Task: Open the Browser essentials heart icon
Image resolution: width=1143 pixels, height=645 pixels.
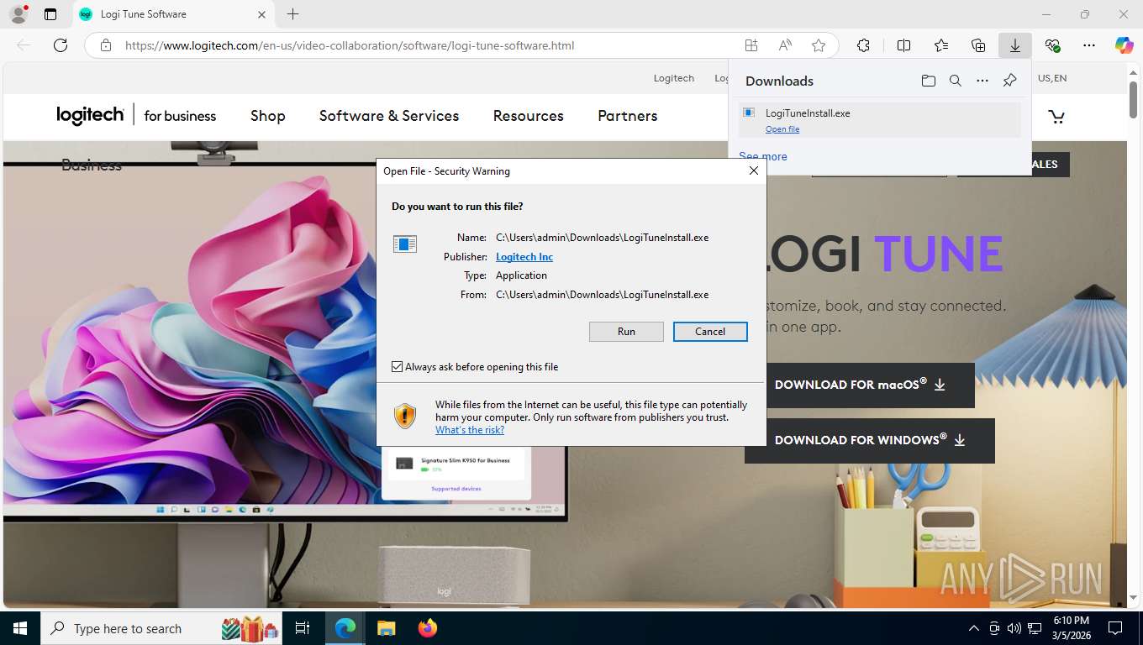Action: pos(1052,45)
